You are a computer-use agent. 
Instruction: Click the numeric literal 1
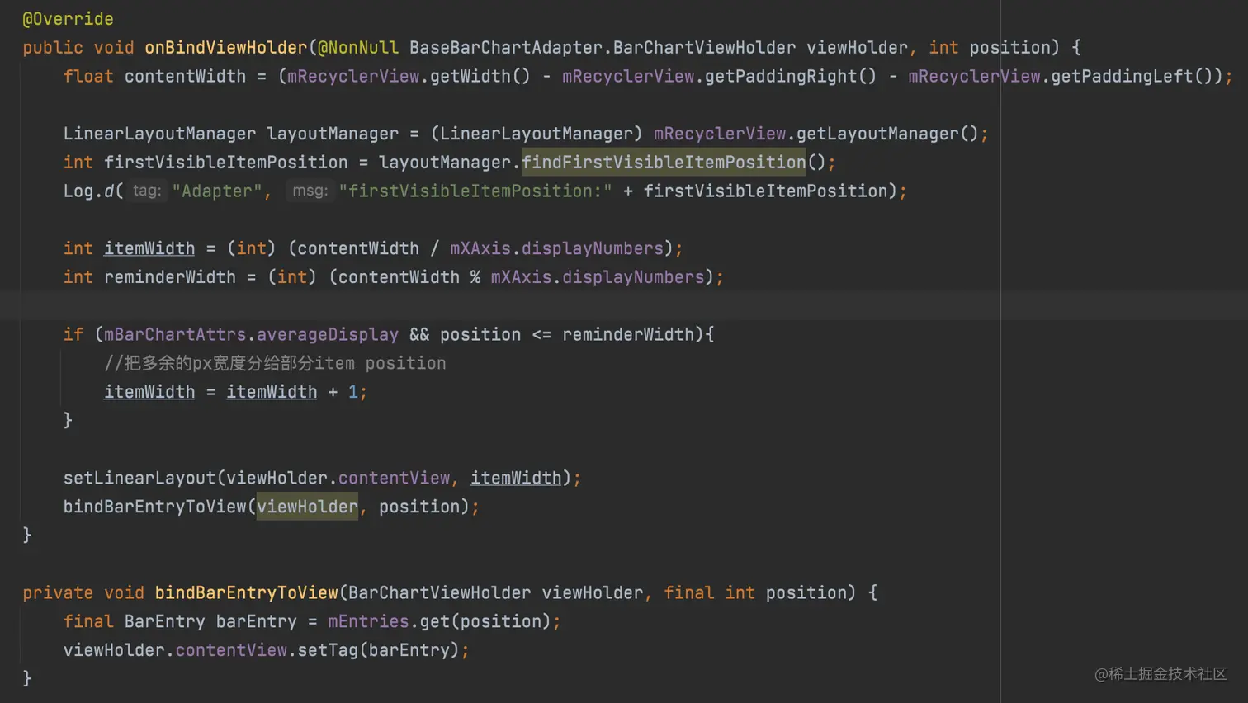click(353, 392)
